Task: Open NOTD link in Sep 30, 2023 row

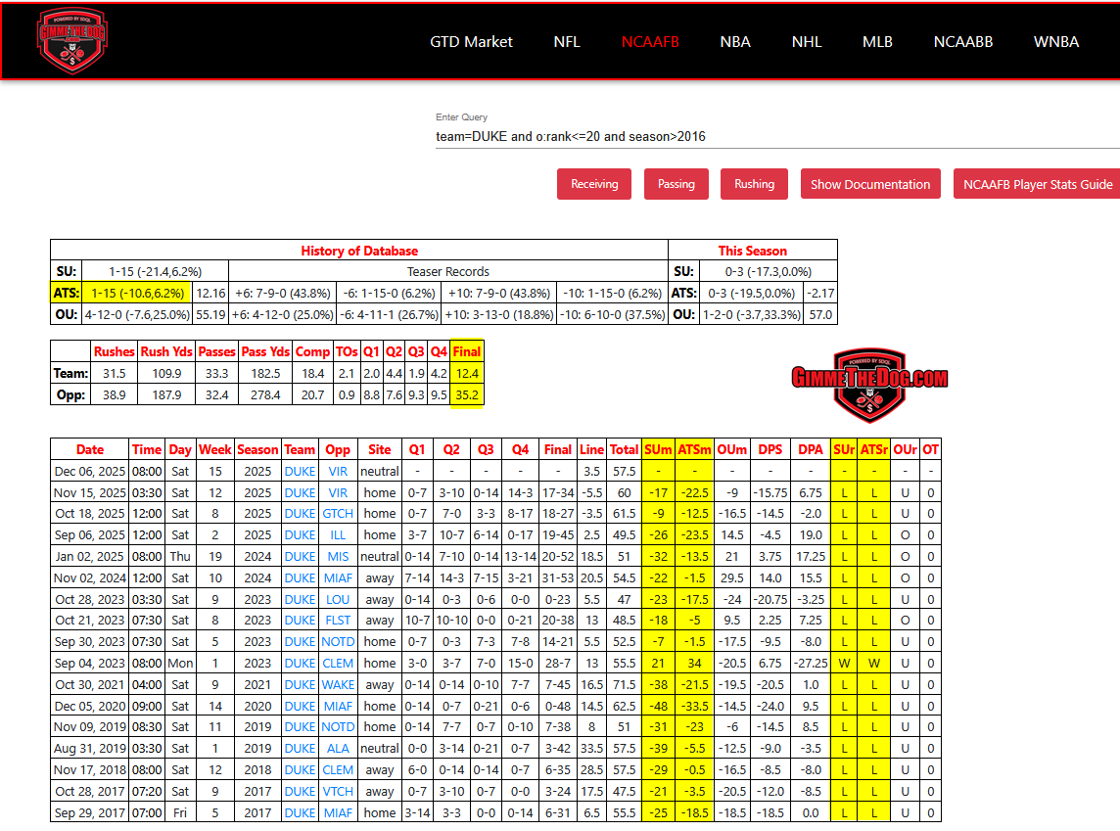Action: click(338, 641)
